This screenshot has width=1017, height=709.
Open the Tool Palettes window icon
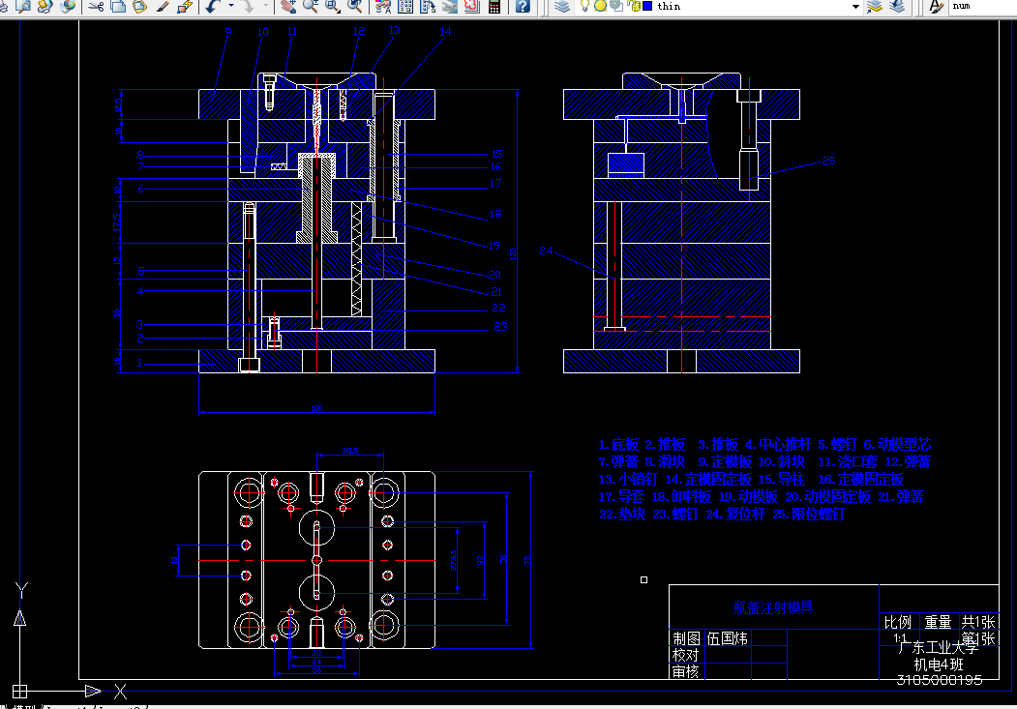tap(428, 7)
